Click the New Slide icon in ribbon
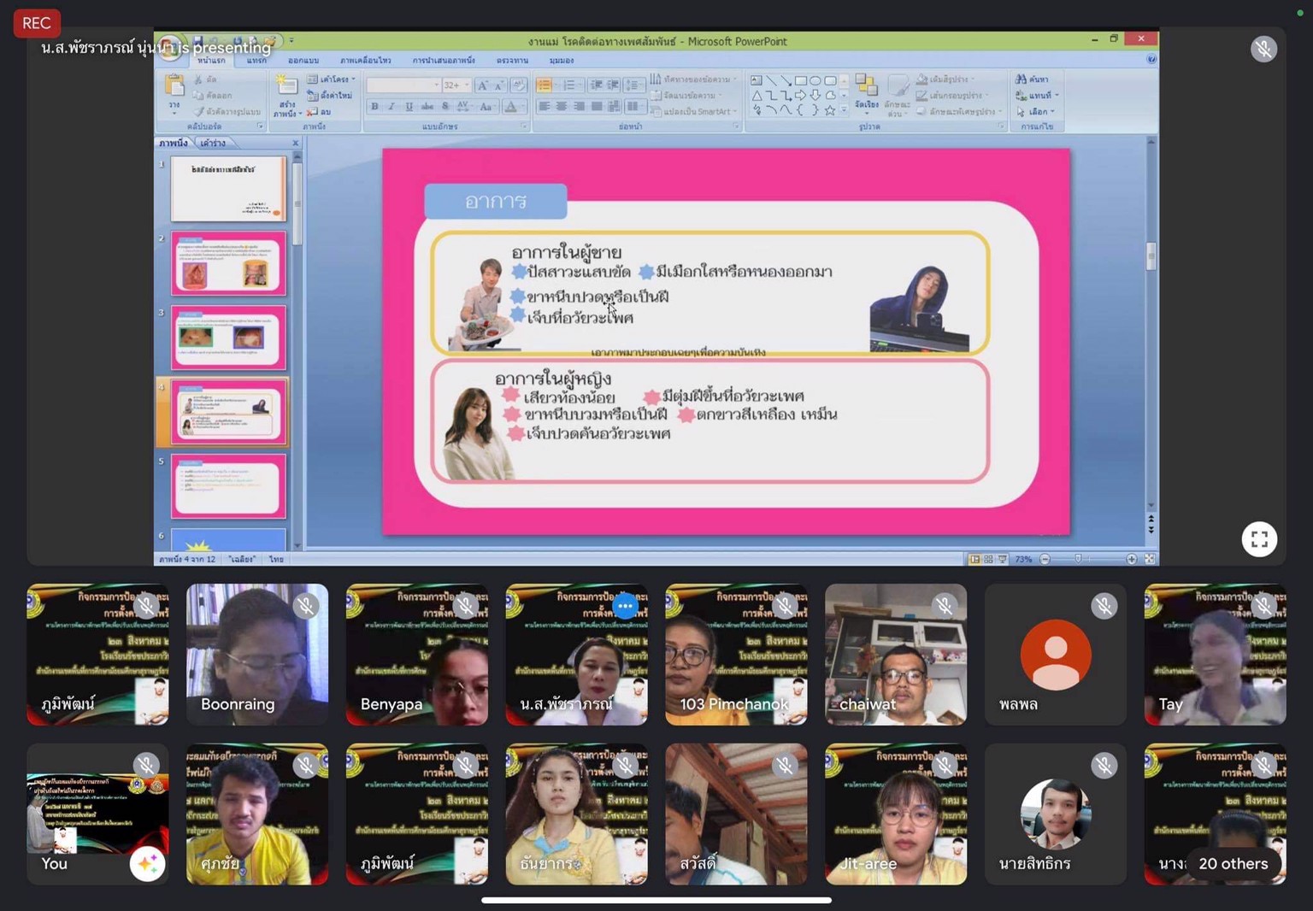This screenshot has height=911, width=1313. (x=286, y=85)
